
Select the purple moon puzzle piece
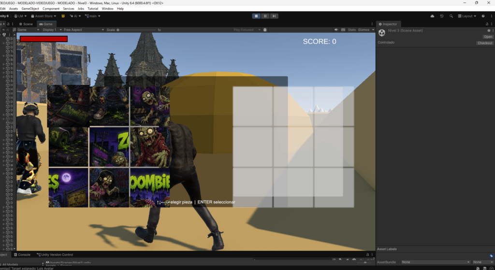tap(69, 187)
